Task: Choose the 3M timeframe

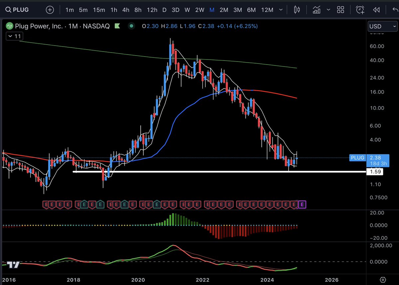Action: [x=237, y=10]
